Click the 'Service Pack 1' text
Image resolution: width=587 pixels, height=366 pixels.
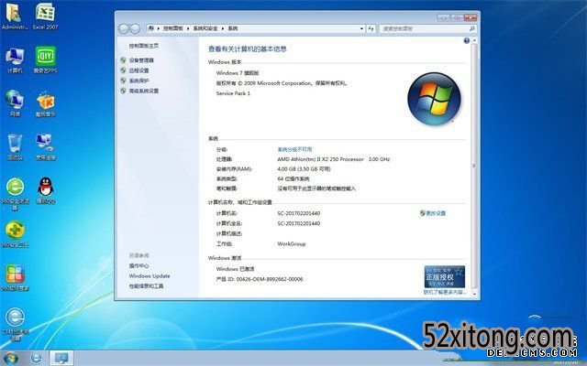233,93
